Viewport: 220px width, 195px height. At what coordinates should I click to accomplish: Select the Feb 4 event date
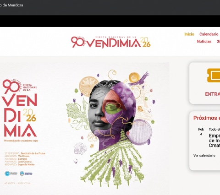tap(201, 131)
